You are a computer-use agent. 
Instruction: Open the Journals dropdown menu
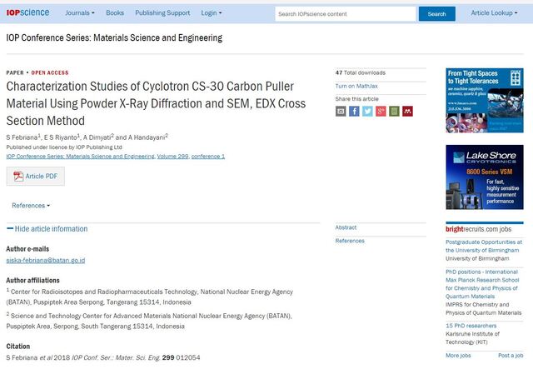(80, 13)
